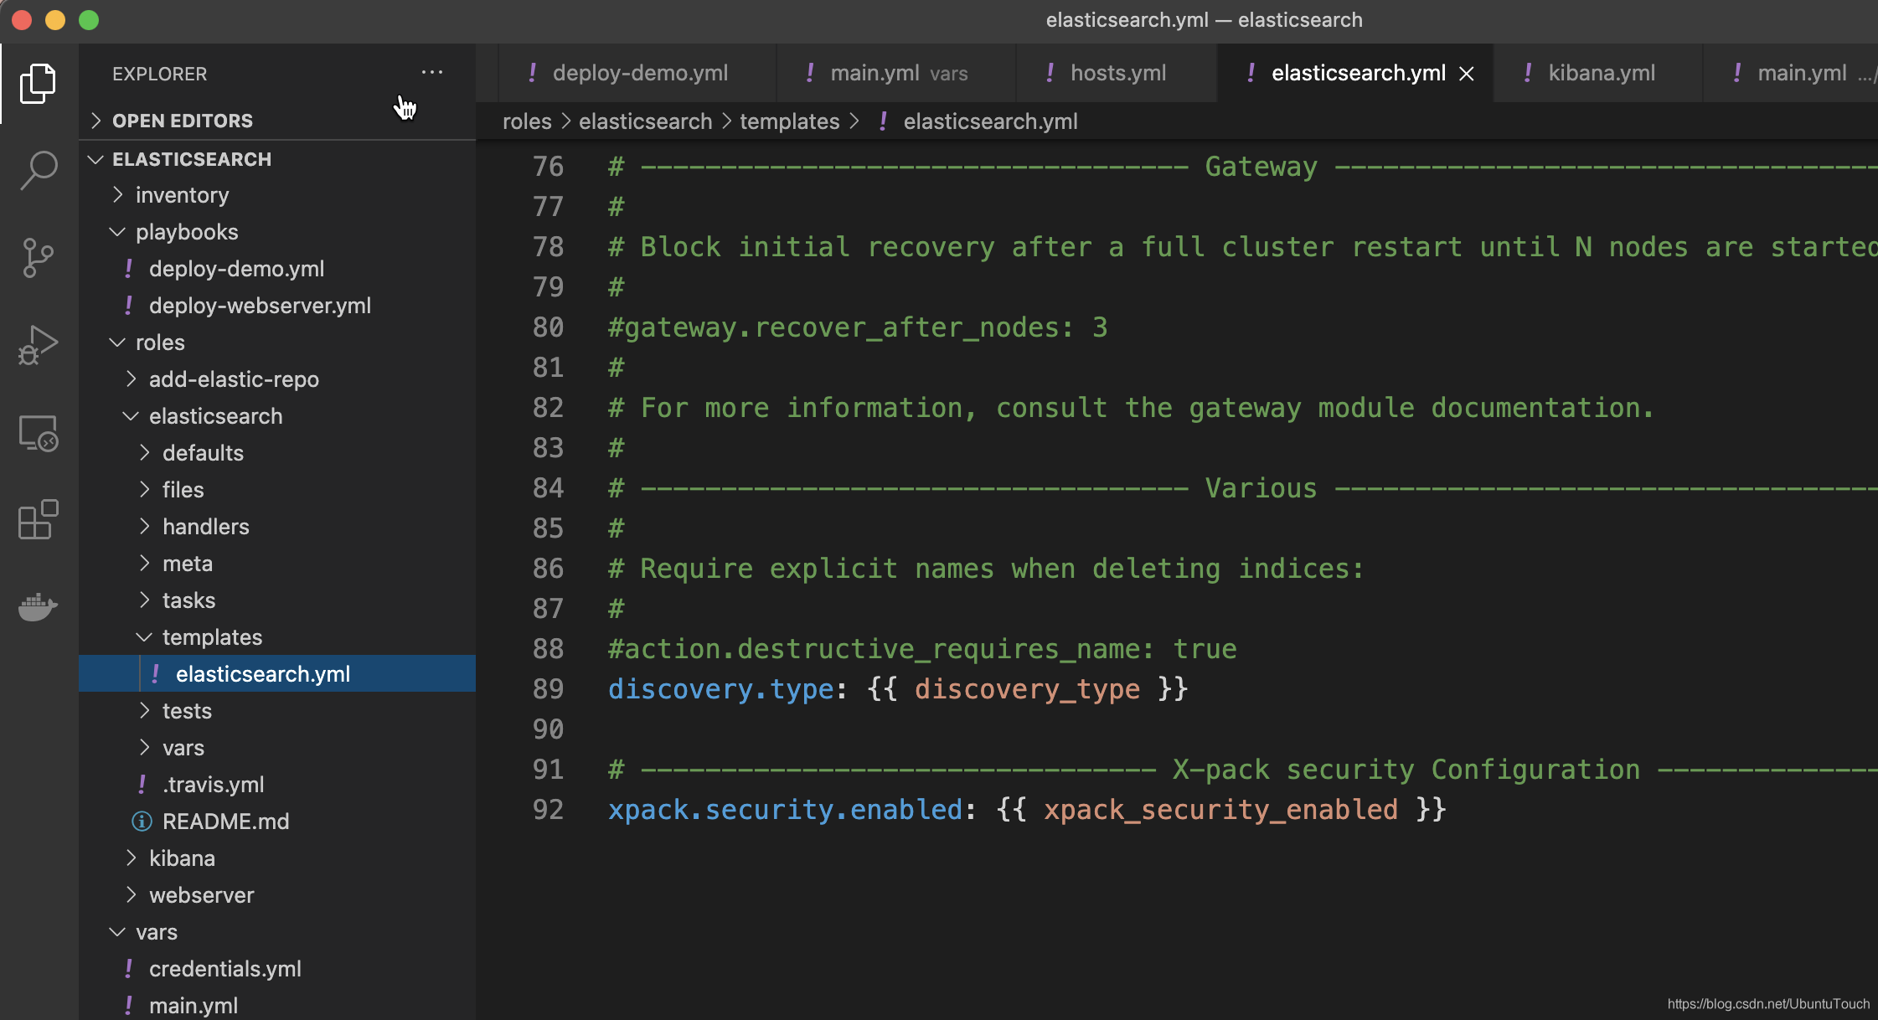Open the Source Control view icon
Screen dimensions: 1878x1020
click(x=38, y=257)
